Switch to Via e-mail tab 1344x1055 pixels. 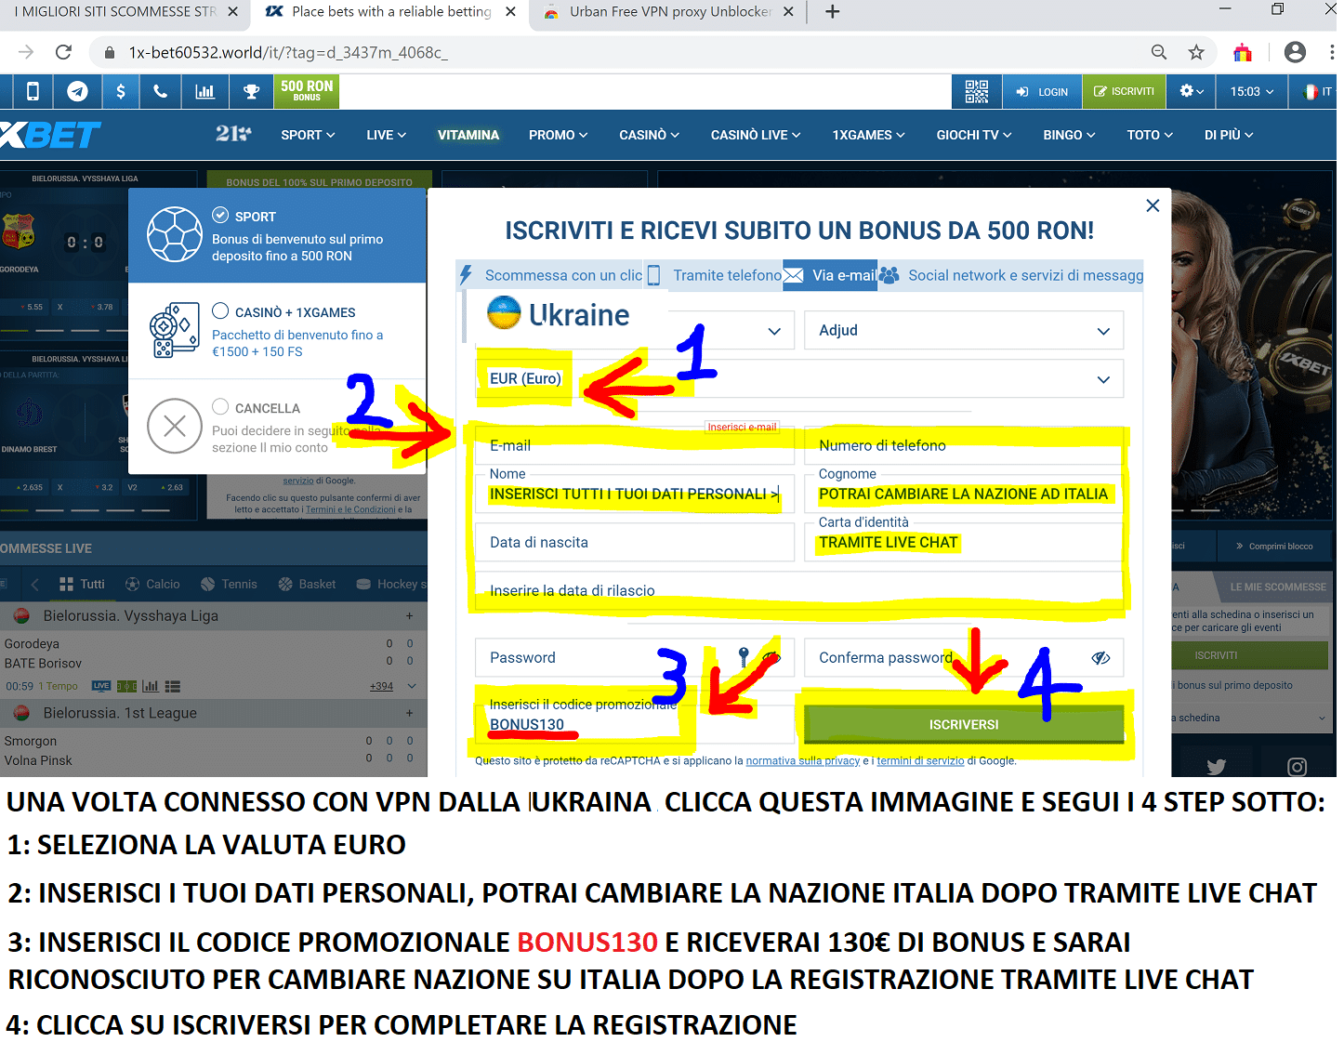click(830, 275)
